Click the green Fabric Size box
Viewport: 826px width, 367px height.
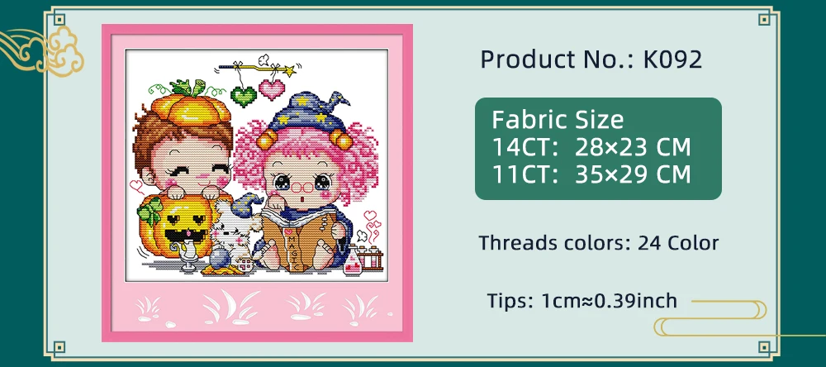[598, 149]
